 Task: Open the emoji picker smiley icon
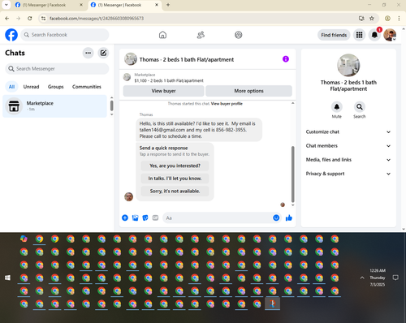[x=276, y=217]
